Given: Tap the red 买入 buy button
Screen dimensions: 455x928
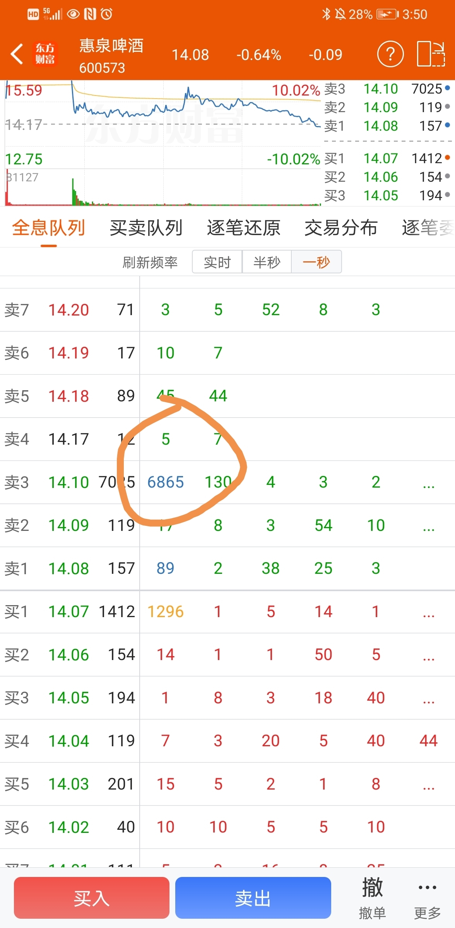Looking at the screenshot, I should [92, 898].
